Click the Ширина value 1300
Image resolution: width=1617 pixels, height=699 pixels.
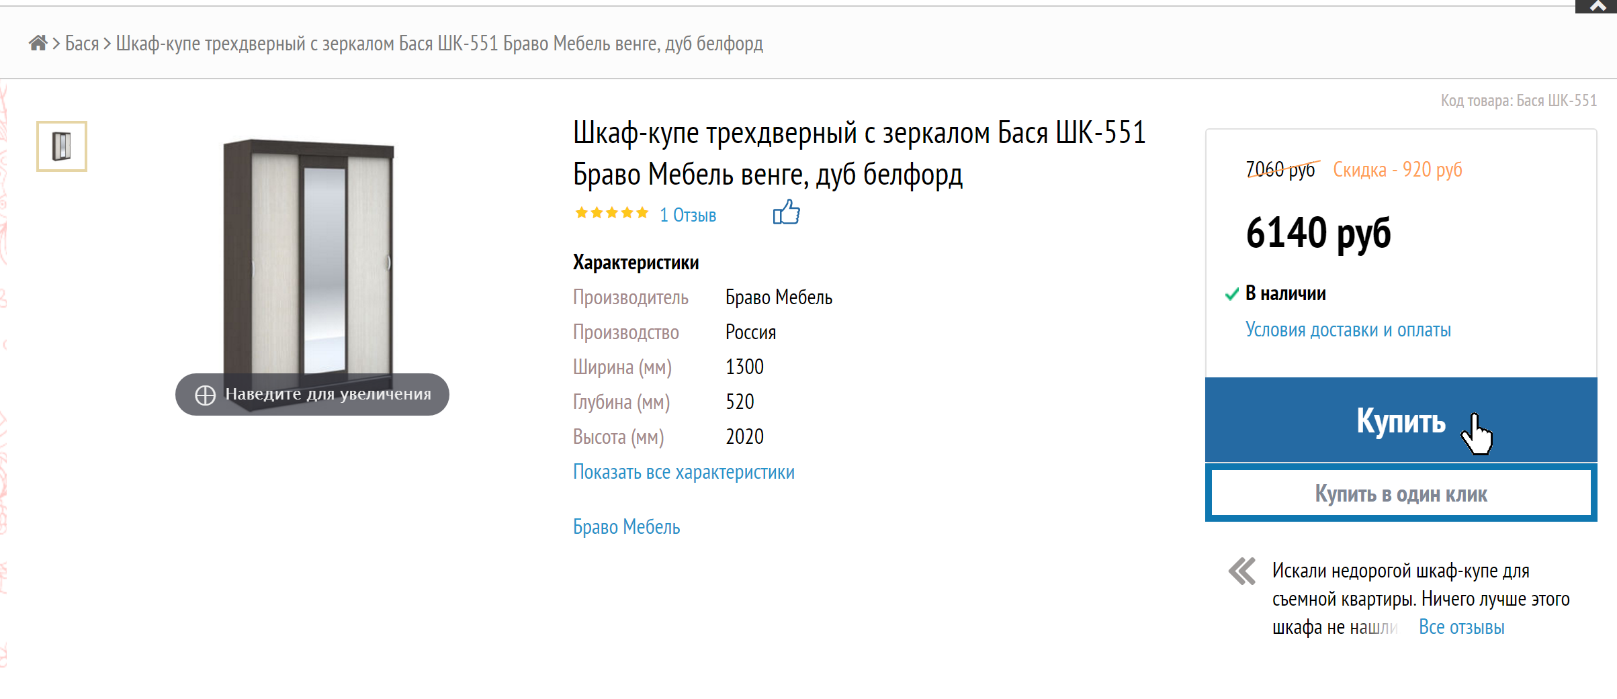click(x=744, y=367)
